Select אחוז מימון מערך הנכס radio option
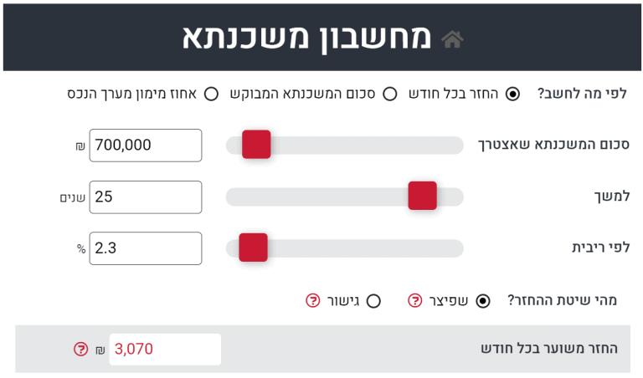This screenshot has height=378, width=643. tap(211, 94)
